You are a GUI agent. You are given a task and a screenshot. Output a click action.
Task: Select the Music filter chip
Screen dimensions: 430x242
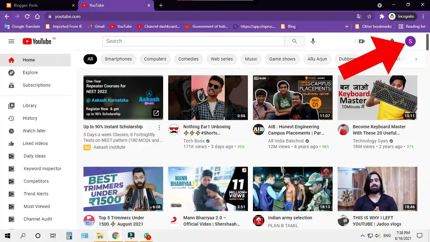[x=251, y=59]
